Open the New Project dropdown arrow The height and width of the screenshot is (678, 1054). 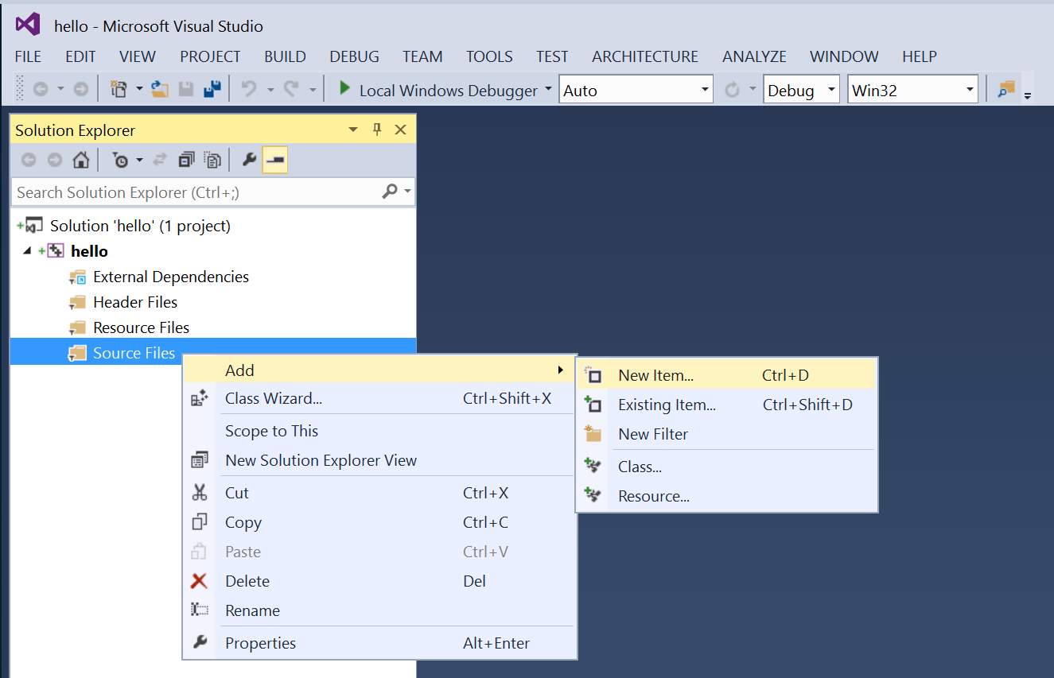[139, 90]
